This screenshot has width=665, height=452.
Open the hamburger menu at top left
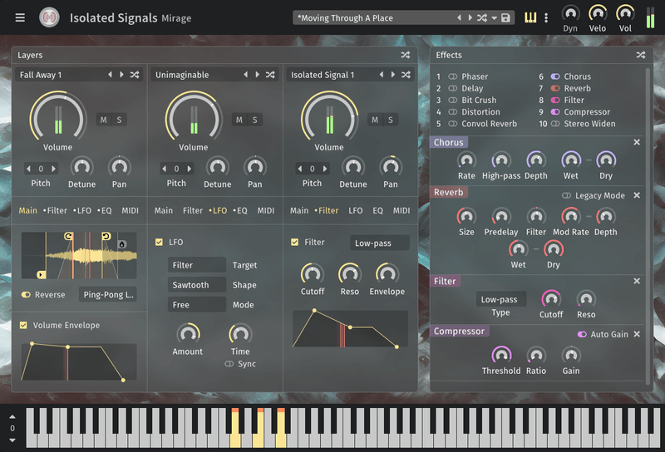[x=20, y=17]
